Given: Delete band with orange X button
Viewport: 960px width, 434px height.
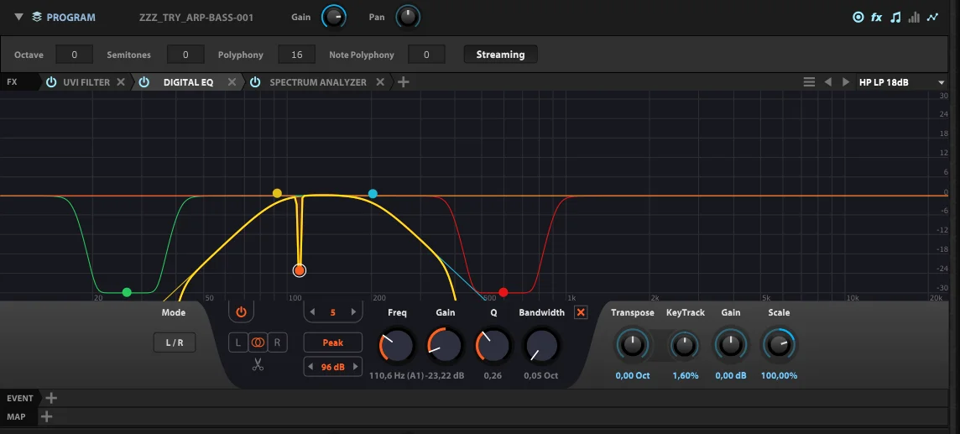Looking at the screenshot, I should click(x=581, y=313).
